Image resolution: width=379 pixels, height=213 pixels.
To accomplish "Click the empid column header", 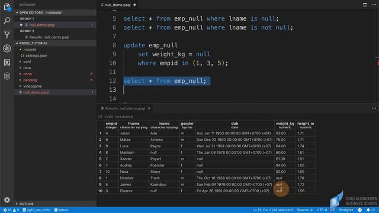I will tap(111, 125).
